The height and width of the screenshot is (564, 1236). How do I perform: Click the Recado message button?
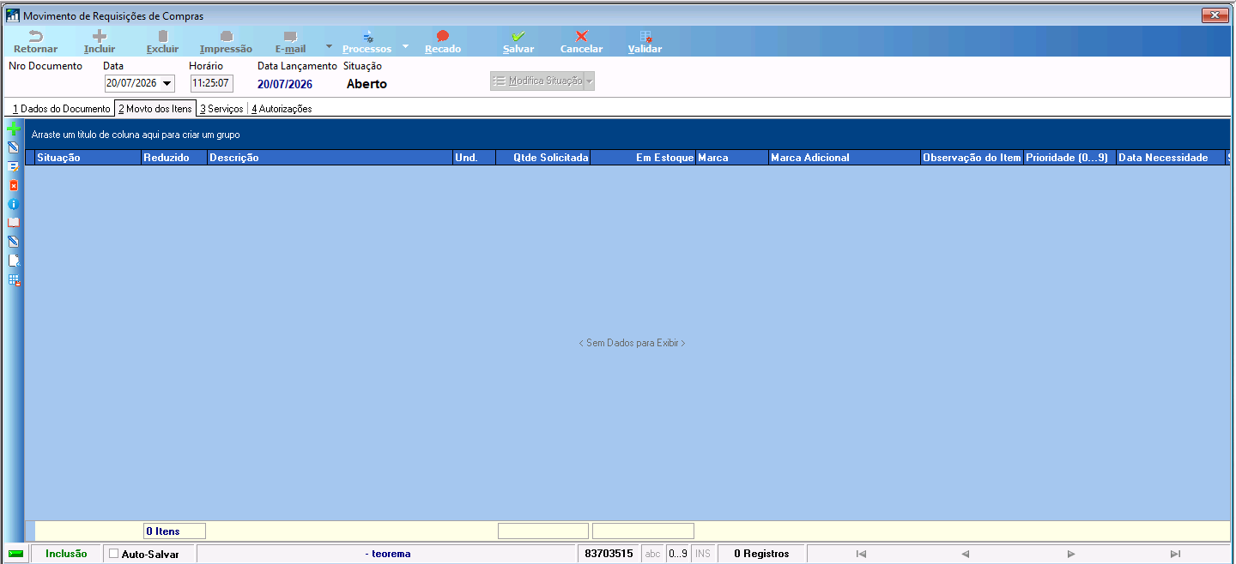coord(443,42)
